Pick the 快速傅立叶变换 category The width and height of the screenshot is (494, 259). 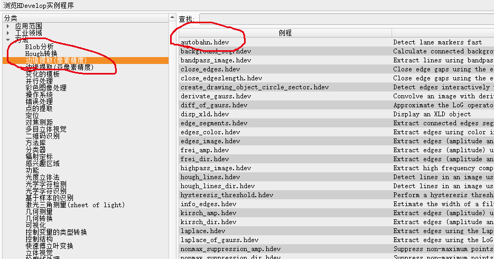pyautogui.click(x=49, y=246)
